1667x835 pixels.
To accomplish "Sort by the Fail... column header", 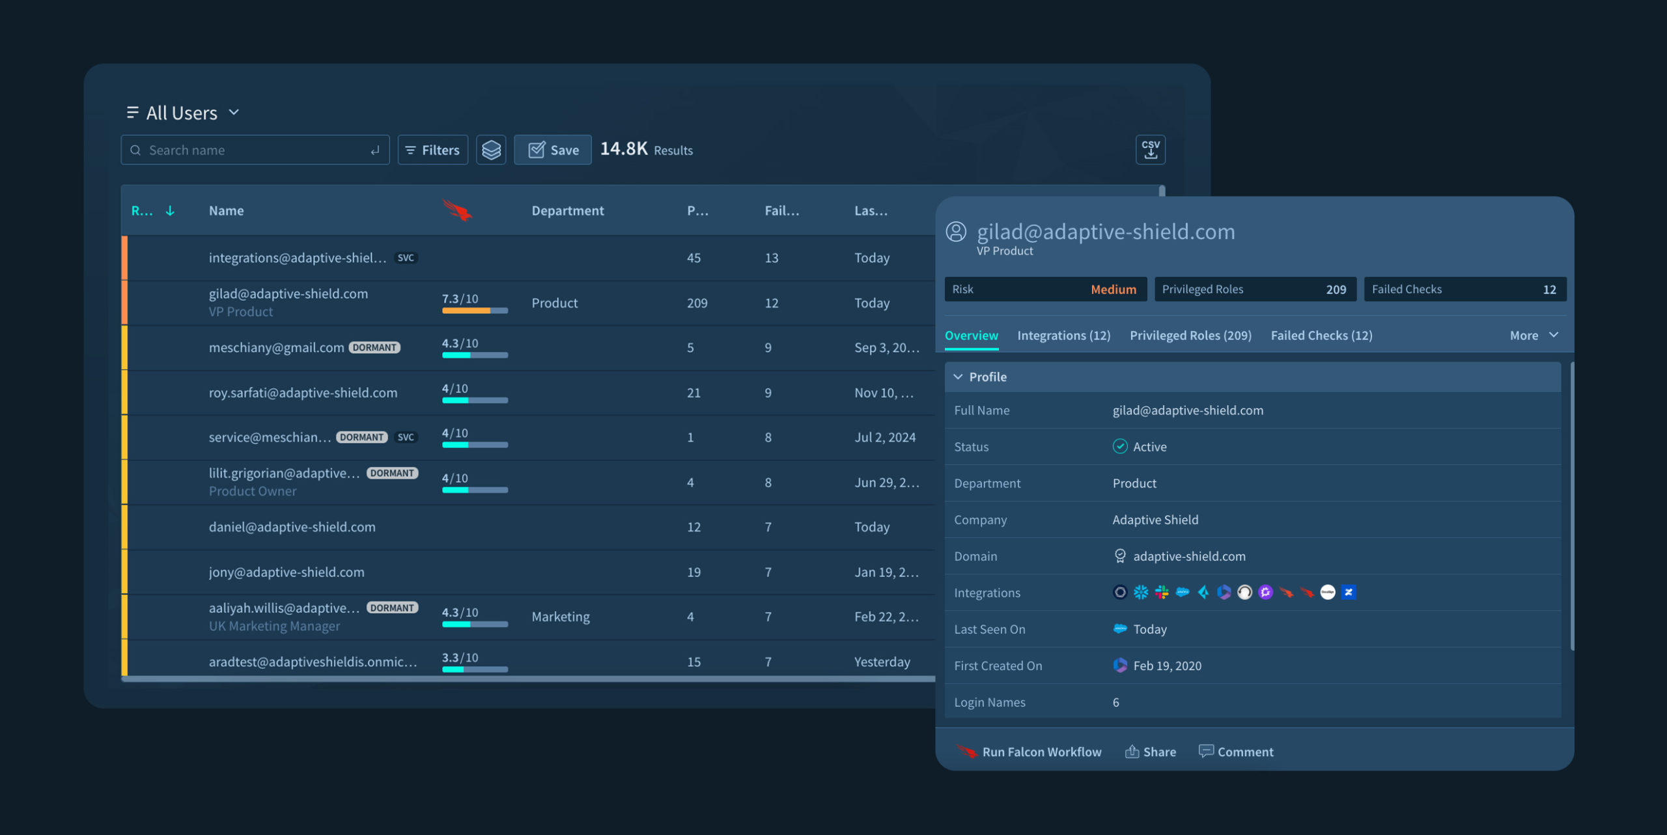I will click(781, 210).
